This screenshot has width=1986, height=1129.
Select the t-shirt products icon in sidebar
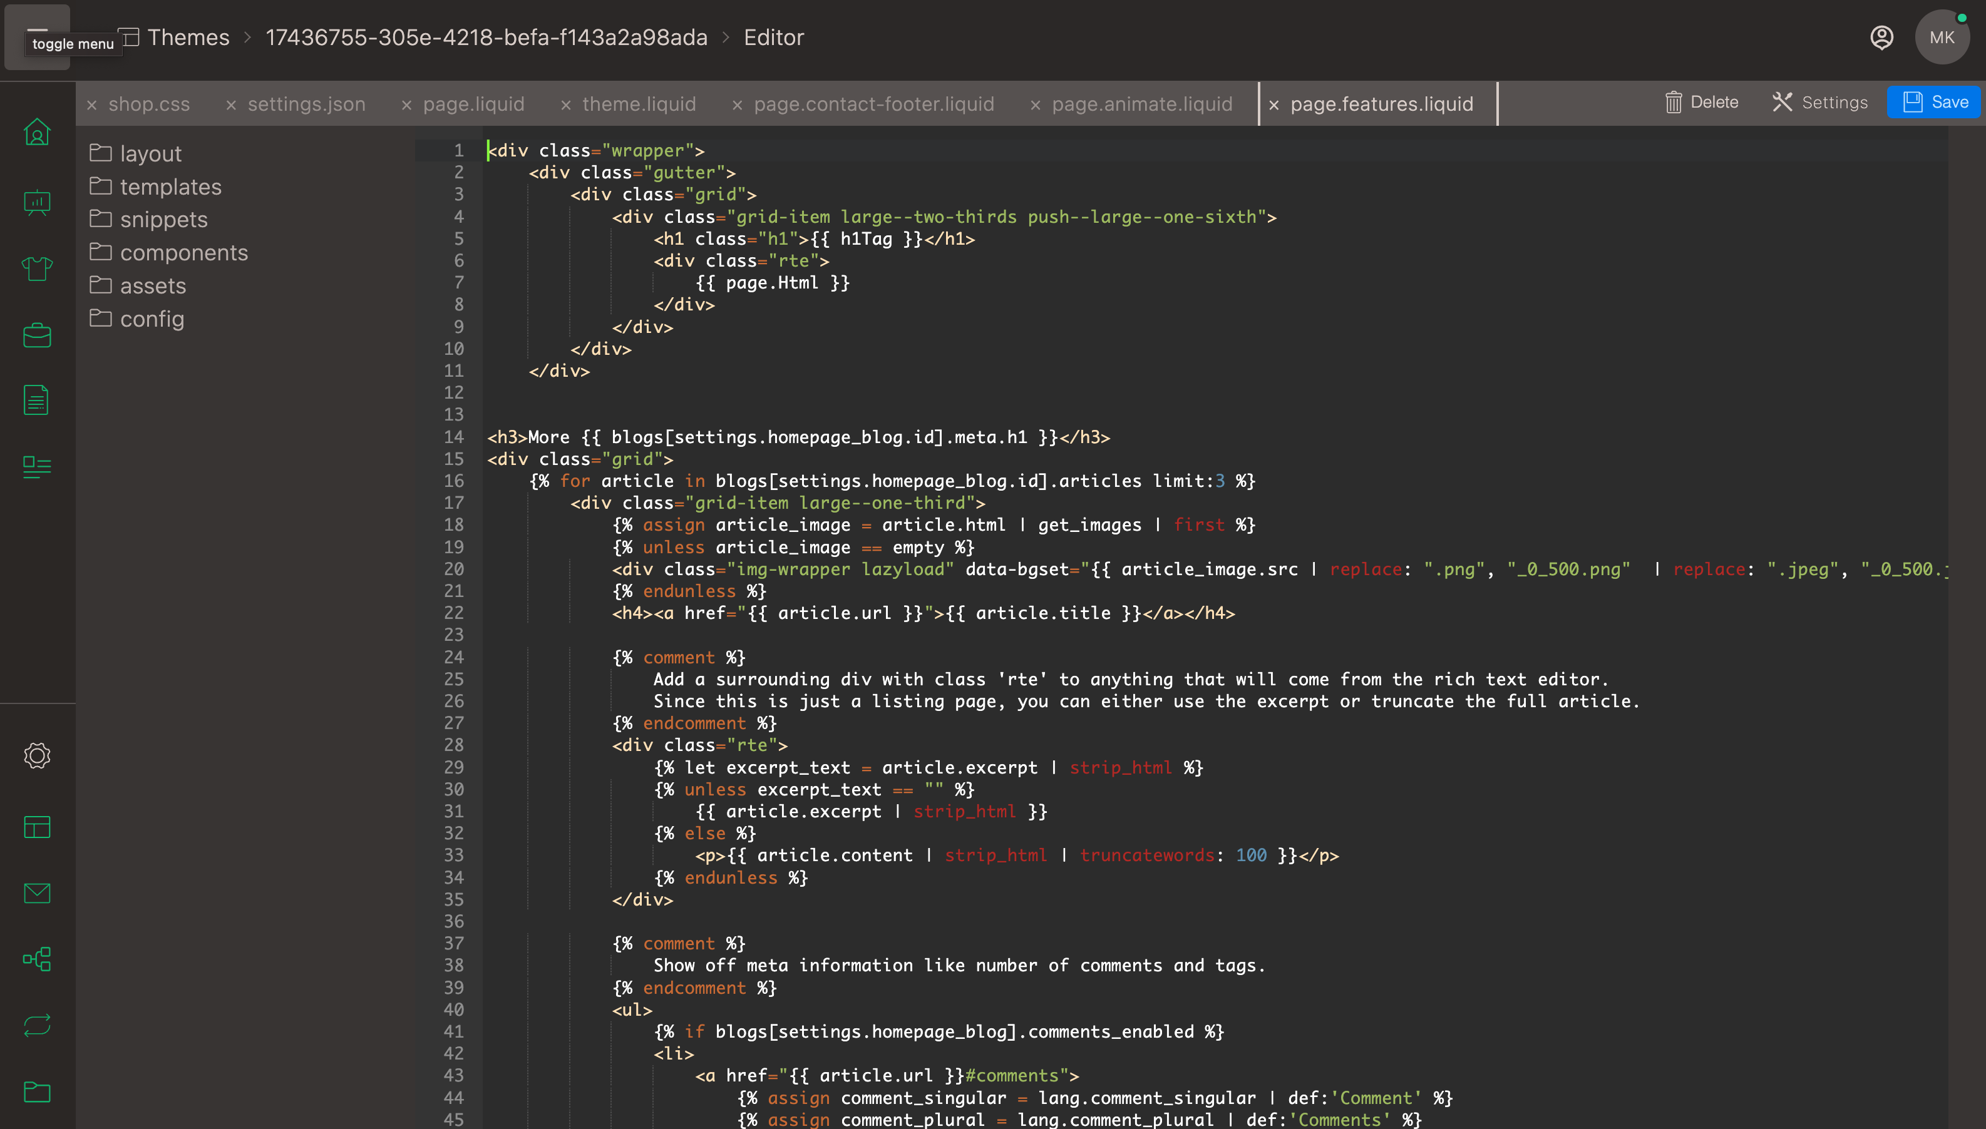(36, 268)
